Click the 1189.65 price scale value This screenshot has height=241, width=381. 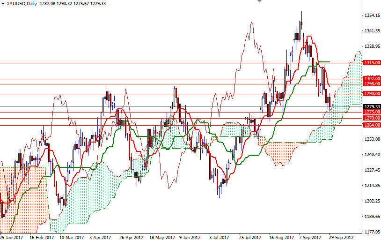(x=372, y=217)
